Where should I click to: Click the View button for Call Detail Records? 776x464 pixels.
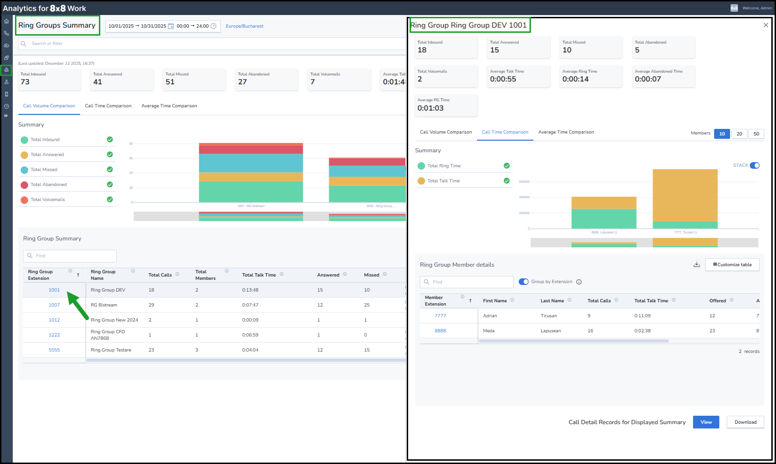(706, 422)
